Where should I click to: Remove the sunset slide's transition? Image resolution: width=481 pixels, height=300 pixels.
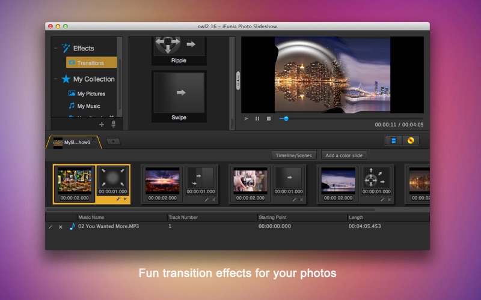[x=213, y=199]
